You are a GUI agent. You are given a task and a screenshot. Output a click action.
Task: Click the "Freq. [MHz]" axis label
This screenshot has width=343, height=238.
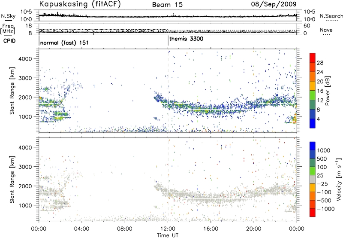coord(8,29)
